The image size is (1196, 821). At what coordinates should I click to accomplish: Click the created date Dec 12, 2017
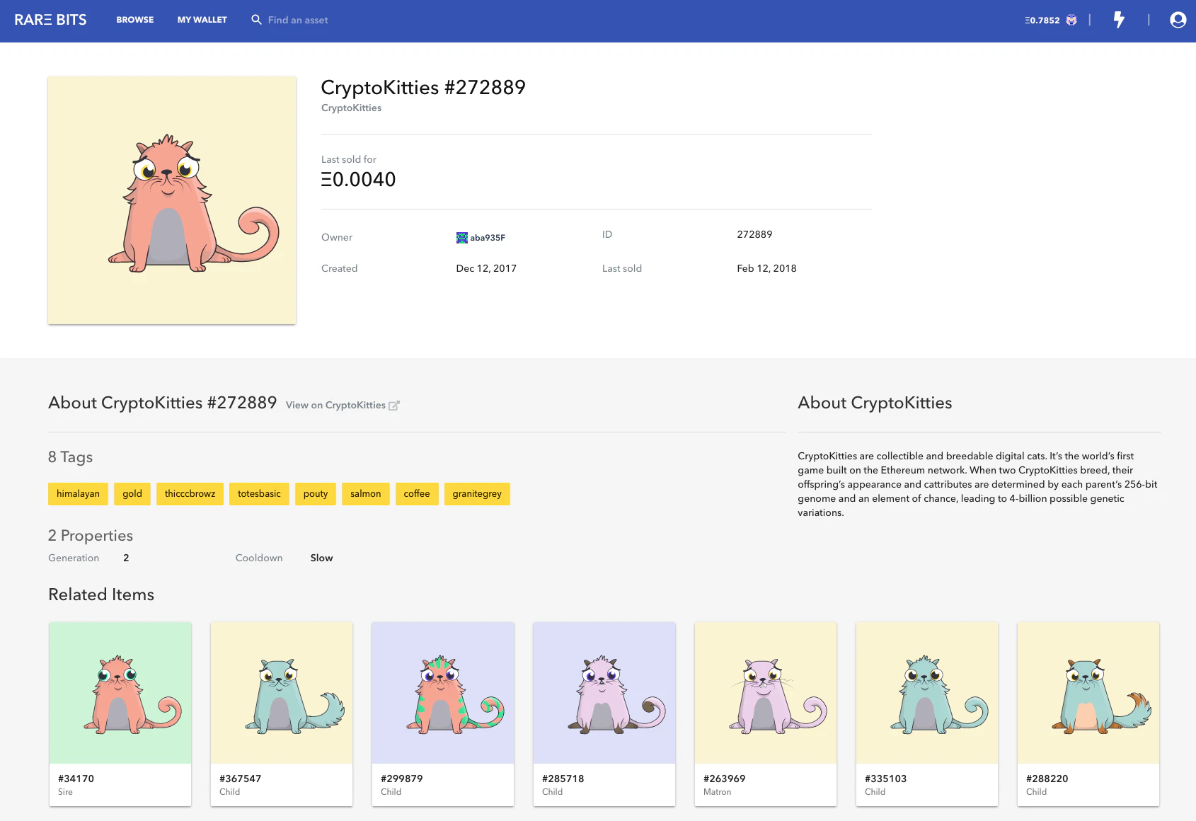pos(486,268)
